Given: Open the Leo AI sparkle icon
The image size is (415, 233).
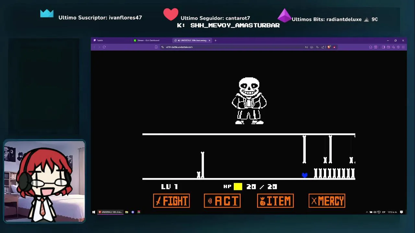Looking at the screenshot, I should point(393,47).
